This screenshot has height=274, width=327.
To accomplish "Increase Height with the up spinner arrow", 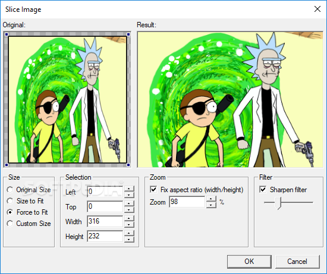I will pos(129,233).
